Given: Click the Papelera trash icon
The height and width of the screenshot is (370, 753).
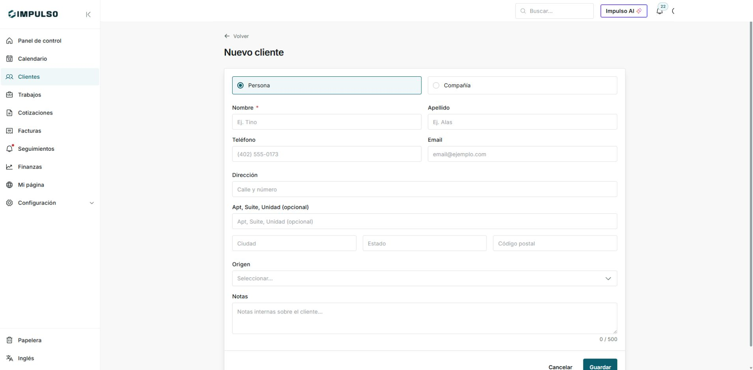Looking at the screenshot, I should point(9,340).
